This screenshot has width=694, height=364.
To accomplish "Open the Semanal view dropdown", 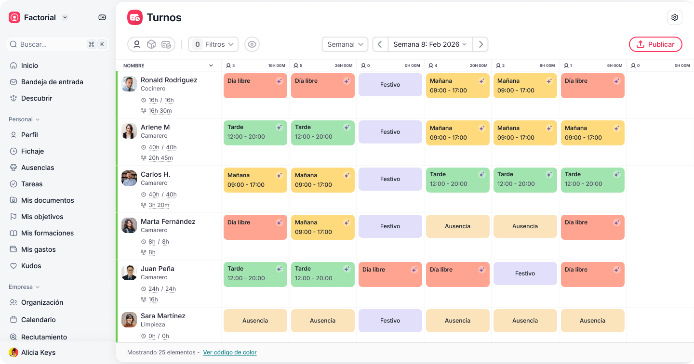I will [345, 44].
